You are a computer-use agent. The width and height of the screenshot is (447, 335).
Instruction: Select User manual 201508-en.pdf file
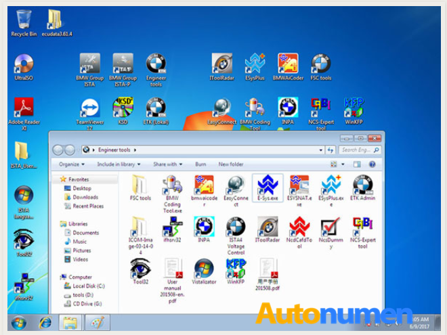pyautogui.click(x=172, y=281)
